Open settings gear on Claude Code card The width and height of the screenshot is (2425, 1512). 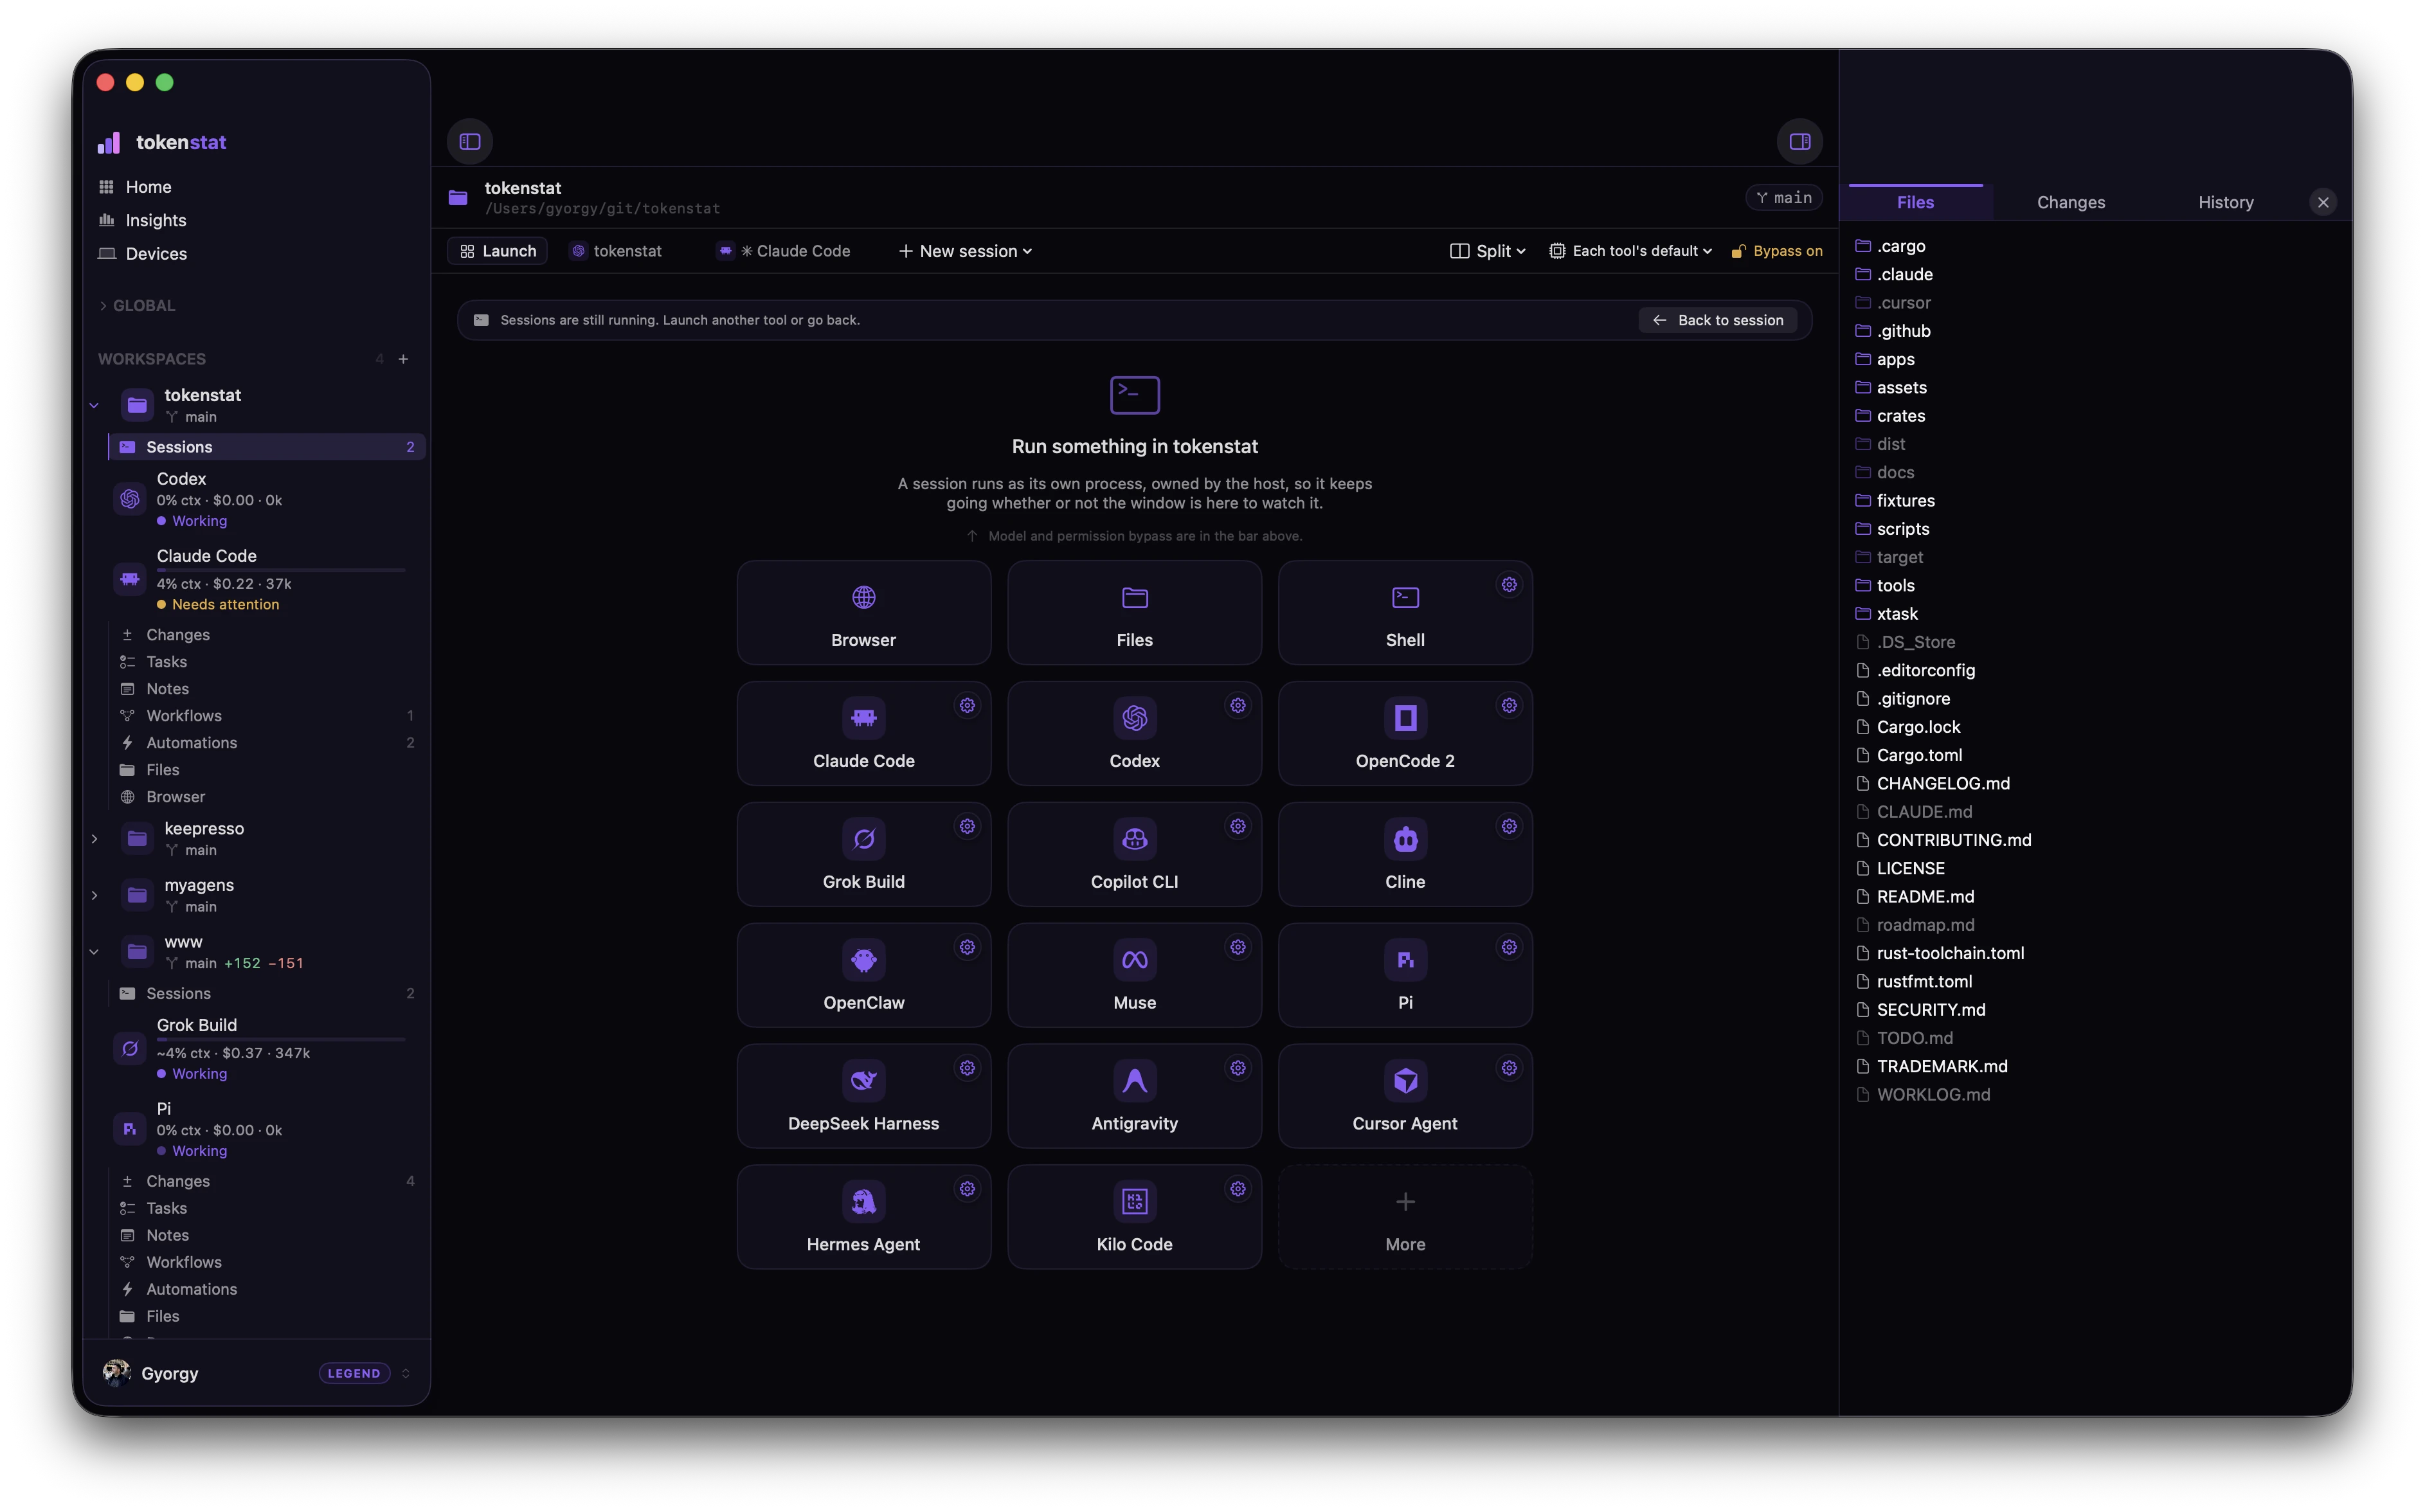(x=967, y=706)
